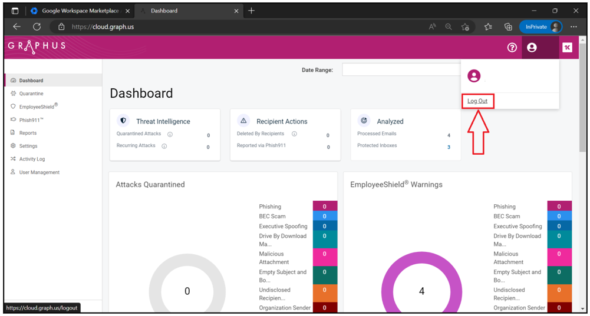The image size is (590, 316).
Task: Open the help question mark icon
Action: point(512,47)
